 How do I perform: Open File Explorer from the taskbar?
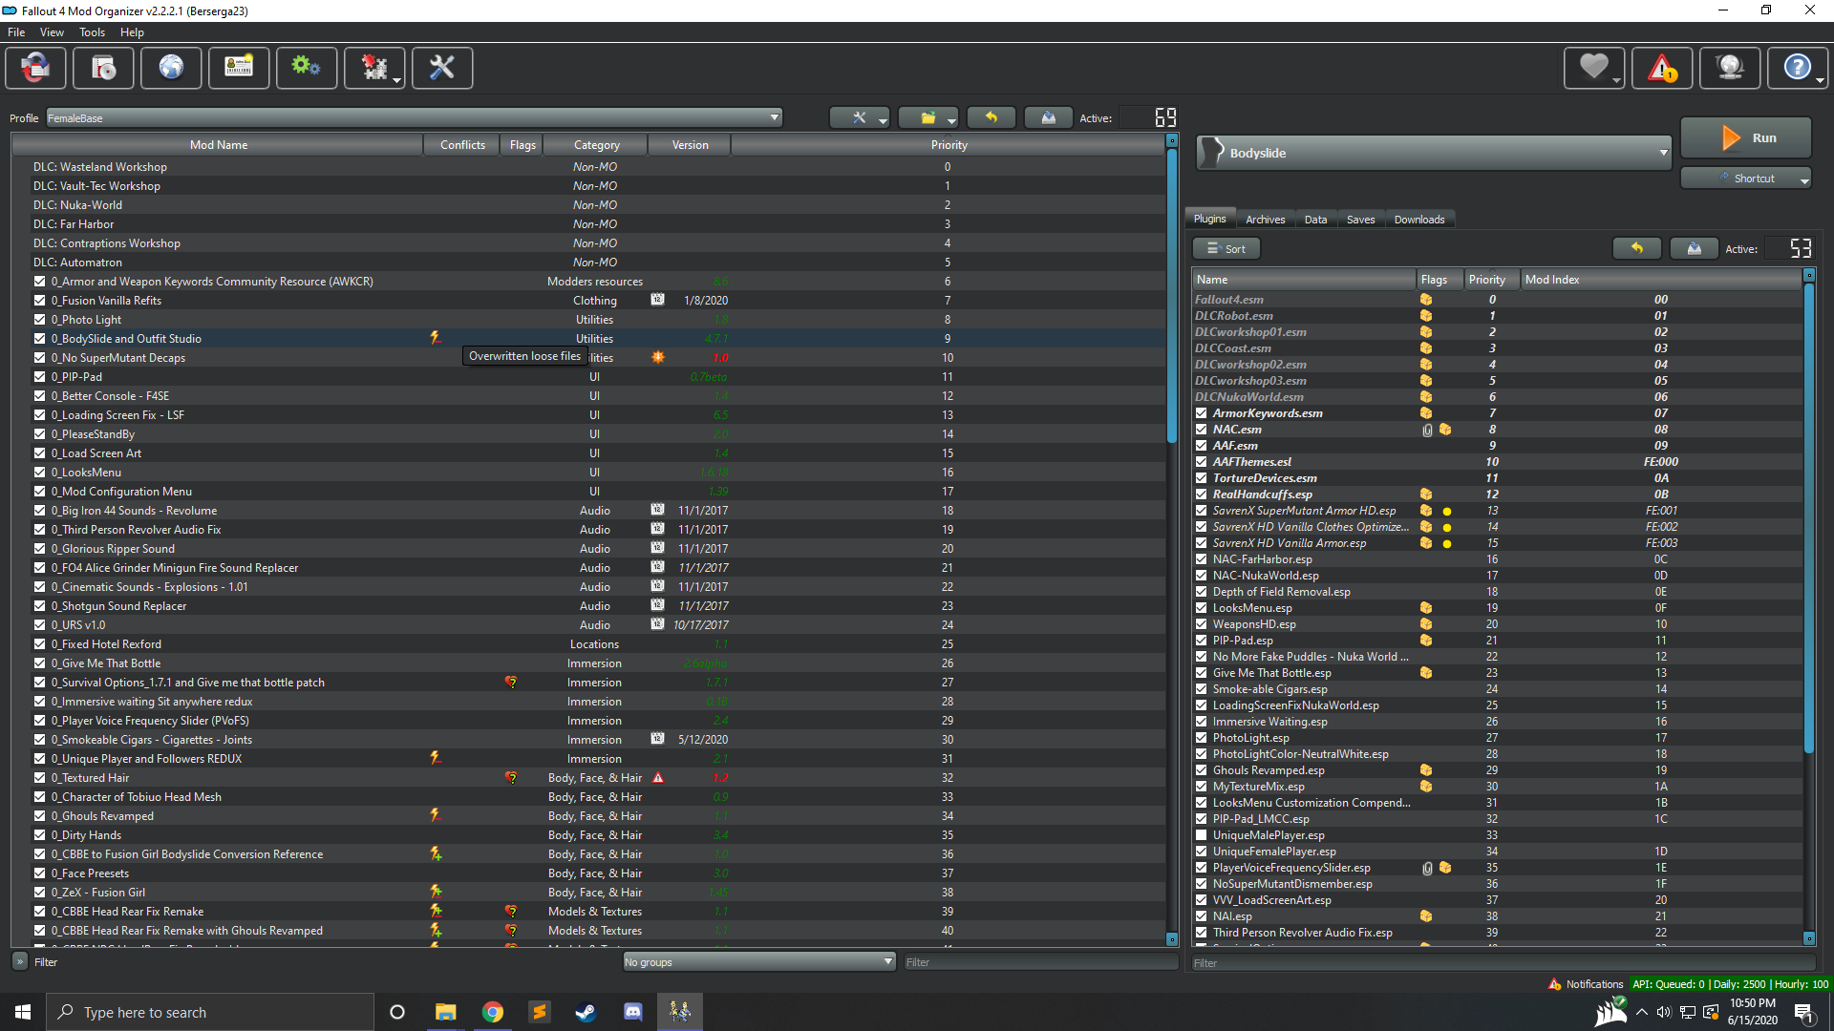click(x=446, y=1012)
